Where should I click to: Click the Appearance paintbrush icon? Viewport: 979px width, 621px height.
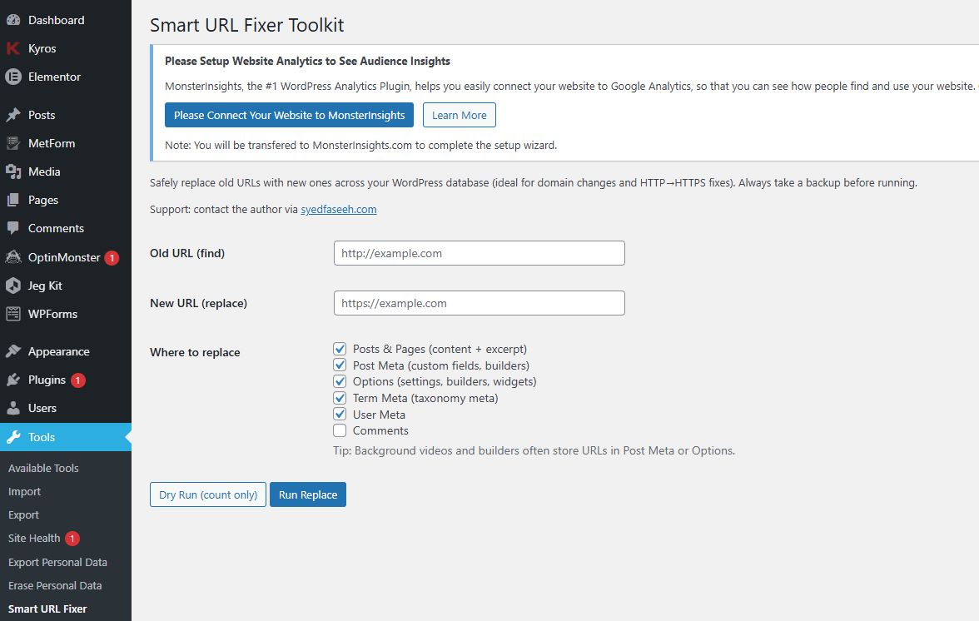pos(13,351)
